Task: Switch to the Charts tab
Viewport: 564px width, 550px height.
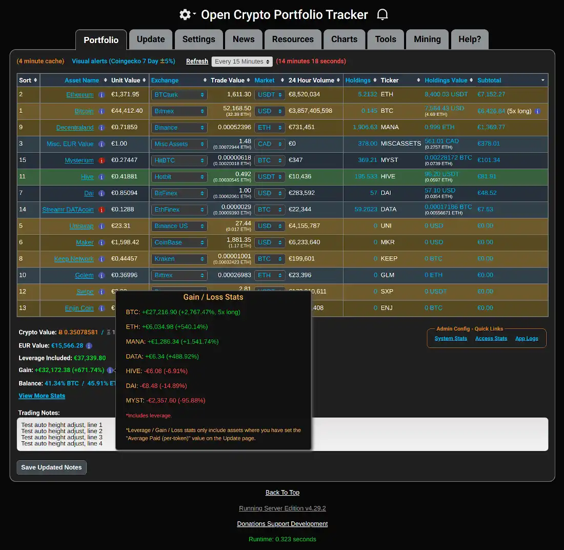Action: pos(344,39)
